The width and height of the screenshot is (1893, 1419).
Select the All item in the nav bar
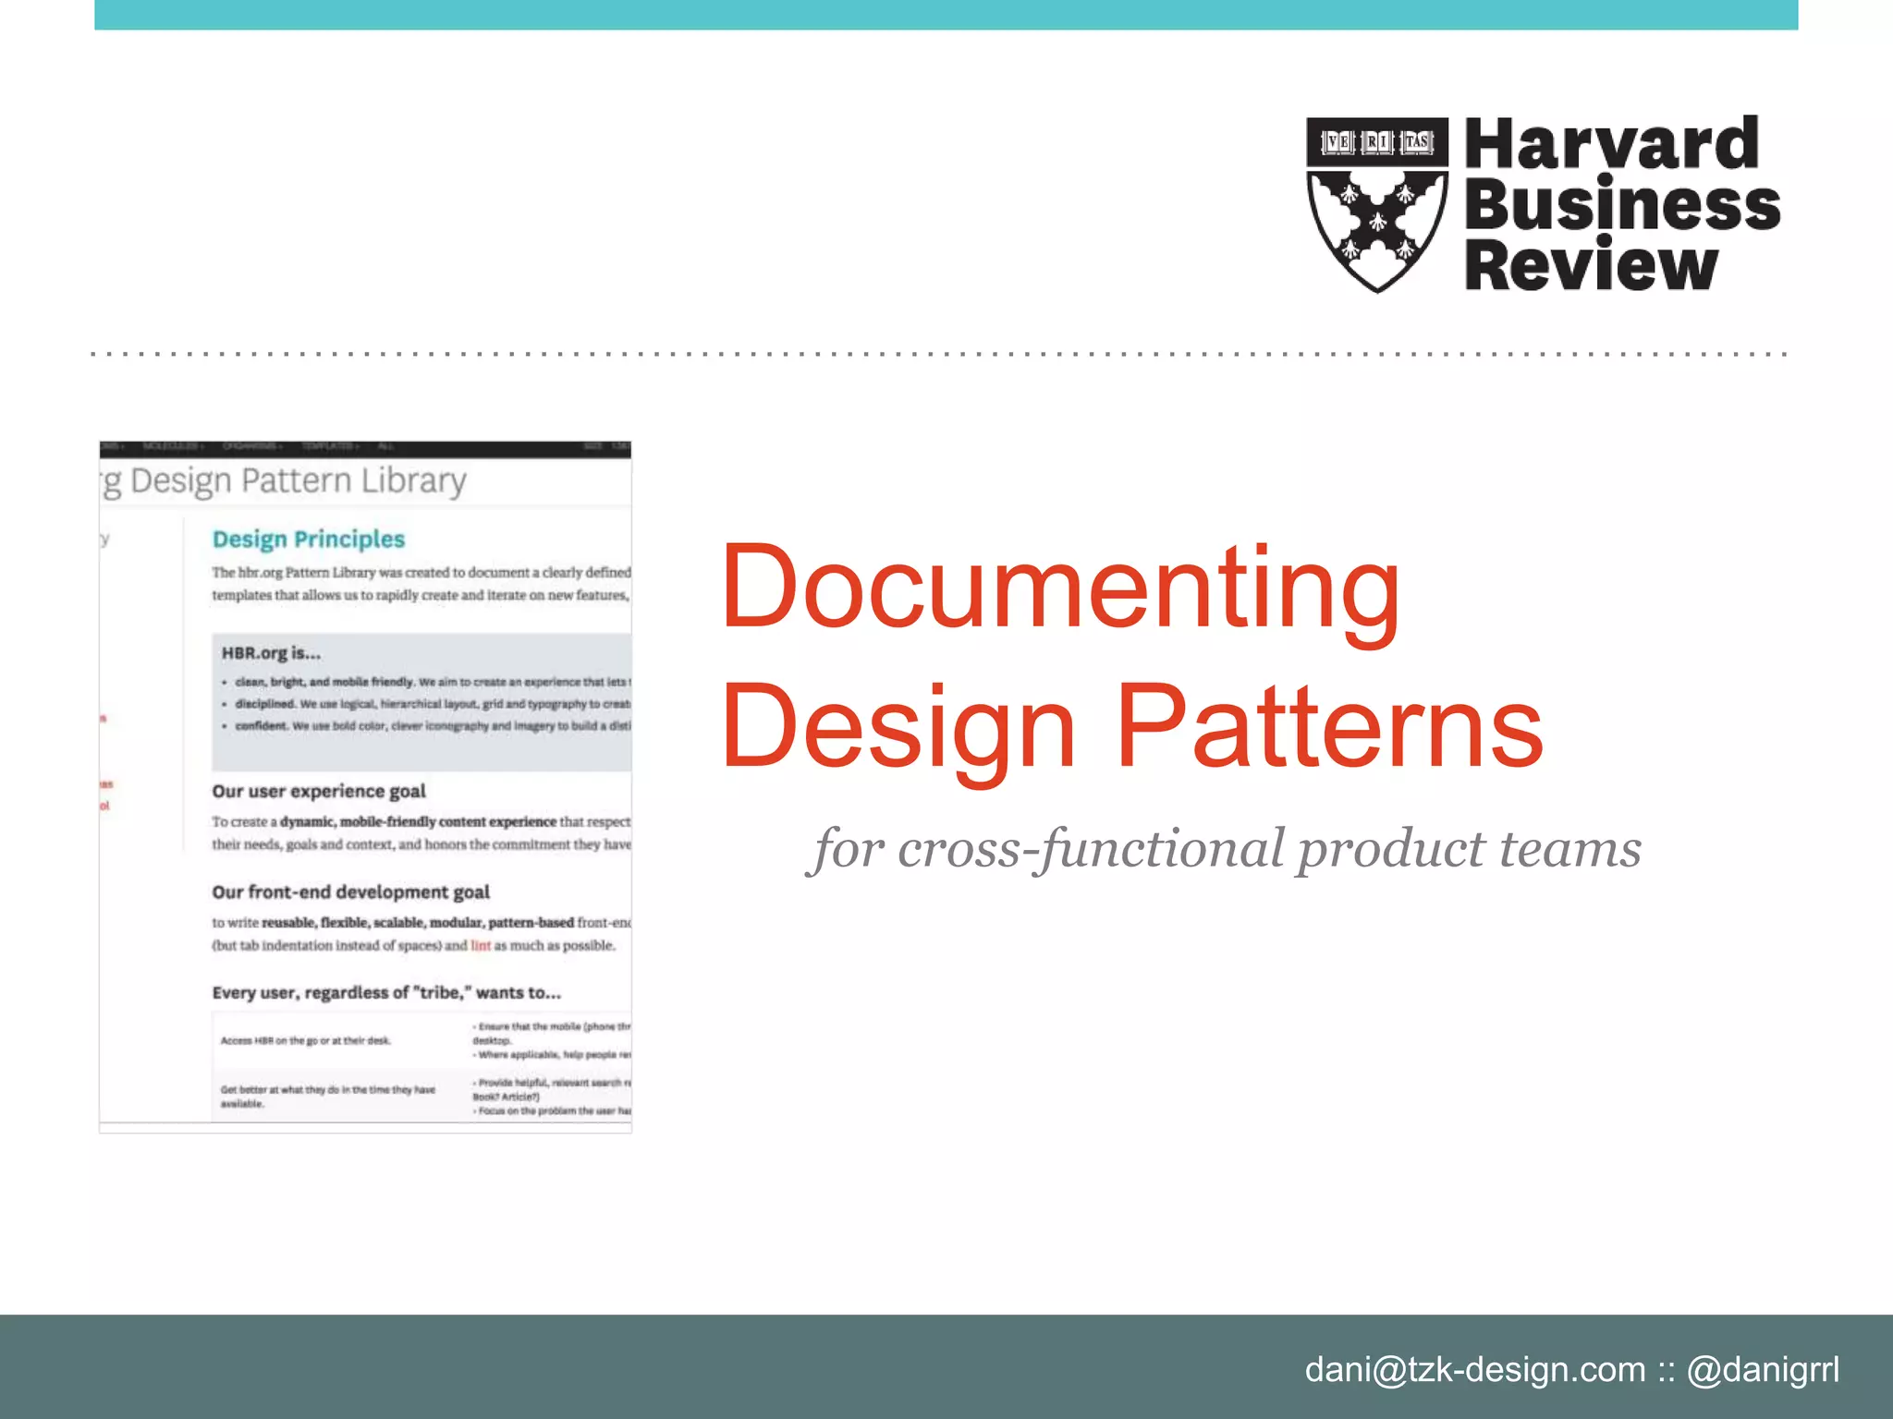[x=385, y=447]
